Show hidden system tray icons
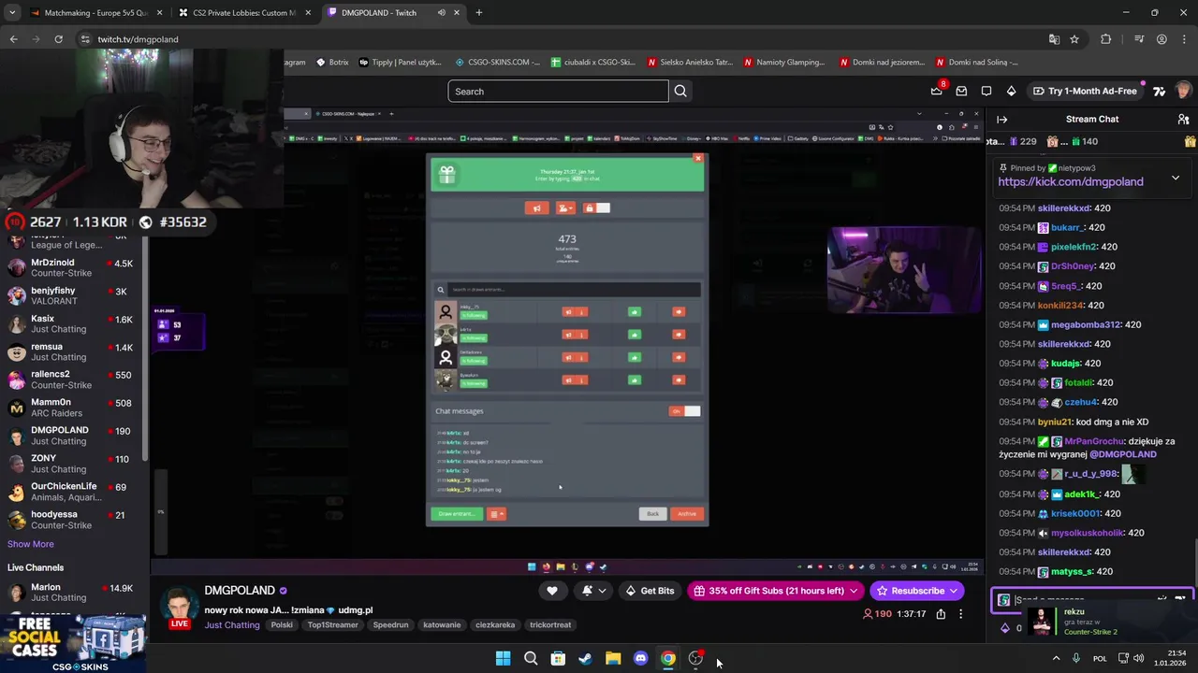 pyautogui.click(x=1056, y=658)
